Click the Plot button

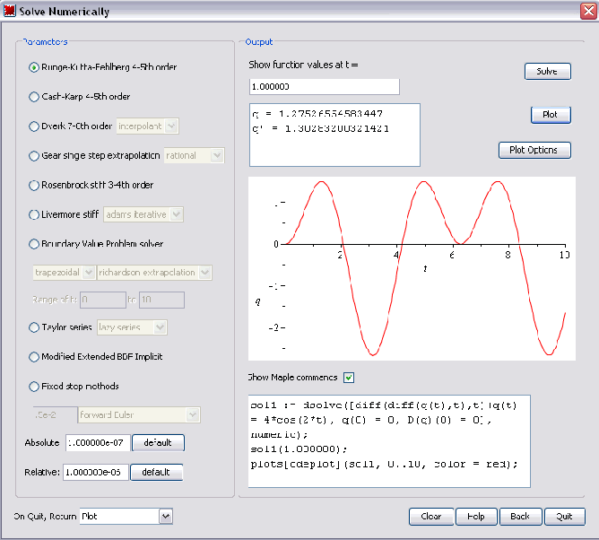tap(550, 115)
